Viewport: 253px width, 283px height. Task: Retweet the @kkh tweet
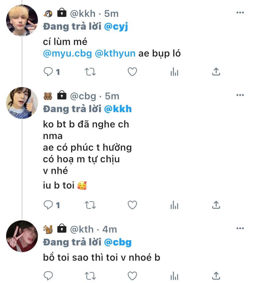[90, 72]
